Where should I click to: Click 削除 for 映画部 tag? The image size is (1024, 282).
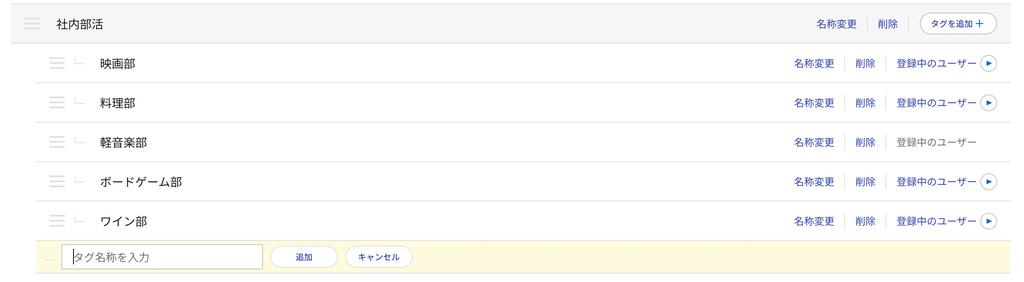[865, 63]
